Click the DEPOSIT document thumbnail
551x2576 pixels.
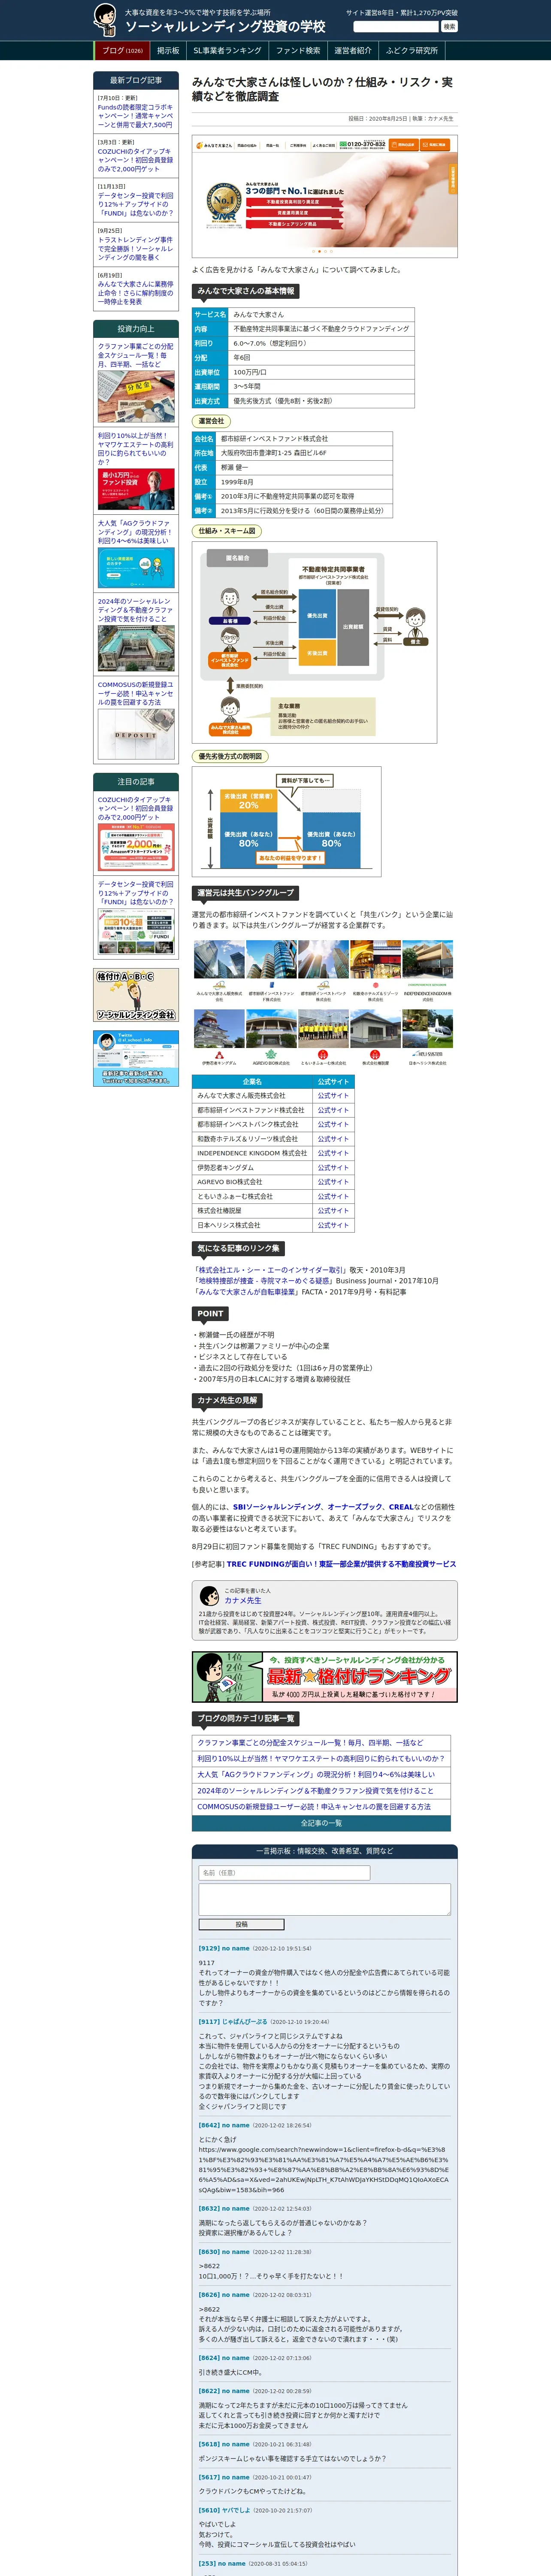136,734
